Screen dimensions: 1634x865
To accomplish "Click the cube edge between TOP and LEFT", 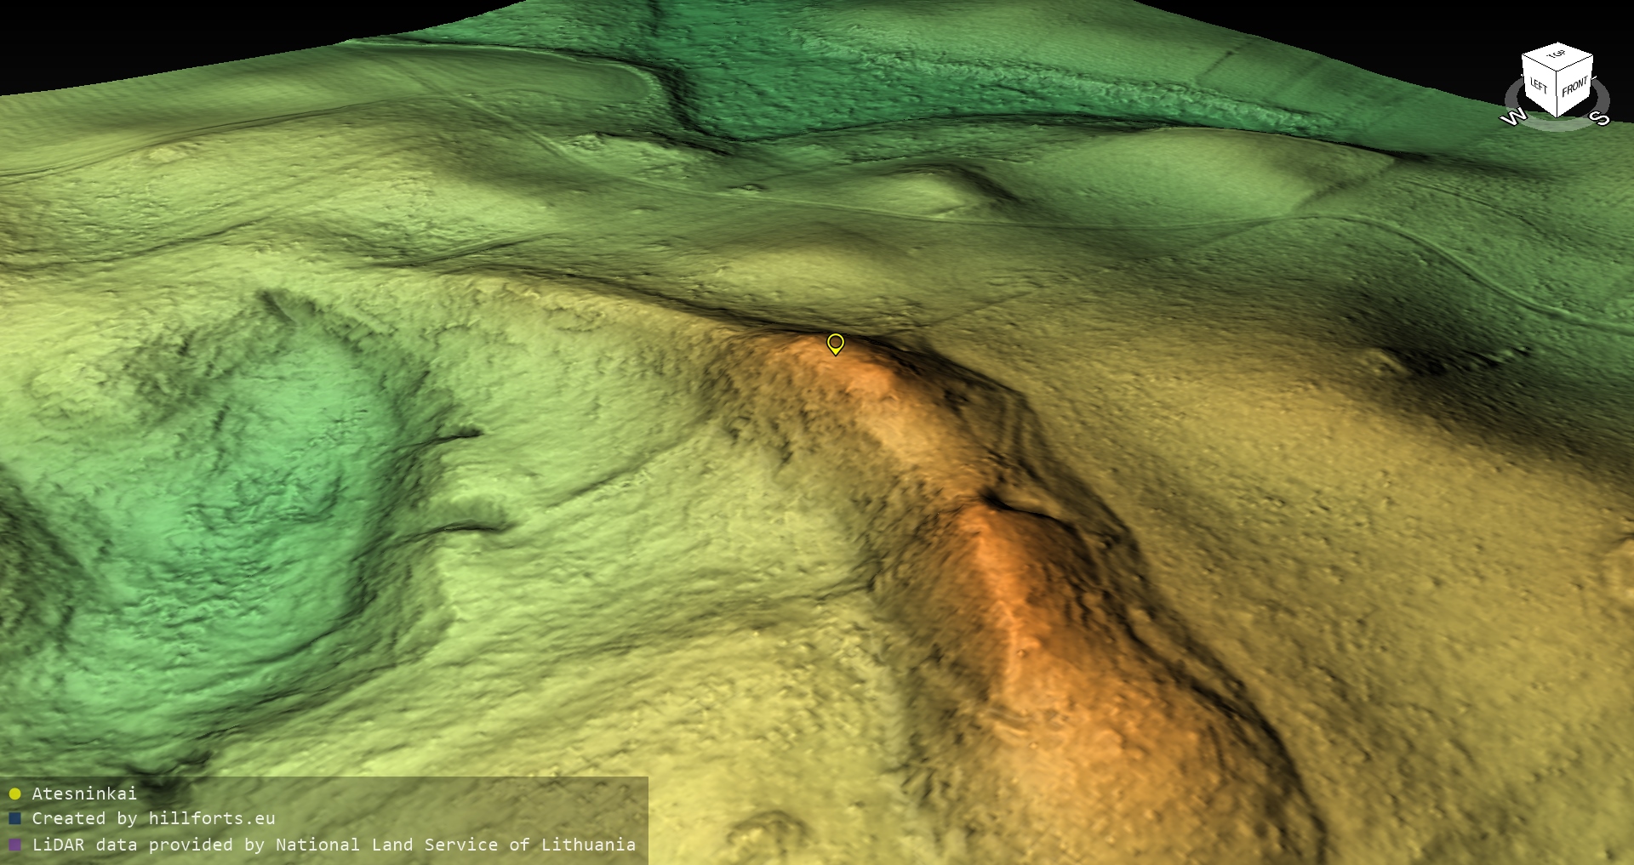I will click(x=1540, y=62).
